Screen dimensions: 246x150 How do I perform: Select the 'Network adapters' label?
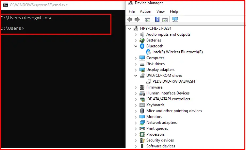[x=161, y=123]
